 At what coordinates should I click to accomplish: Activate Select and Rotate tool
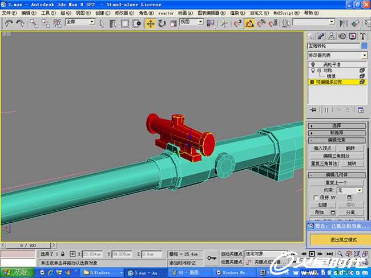(162, 23)
